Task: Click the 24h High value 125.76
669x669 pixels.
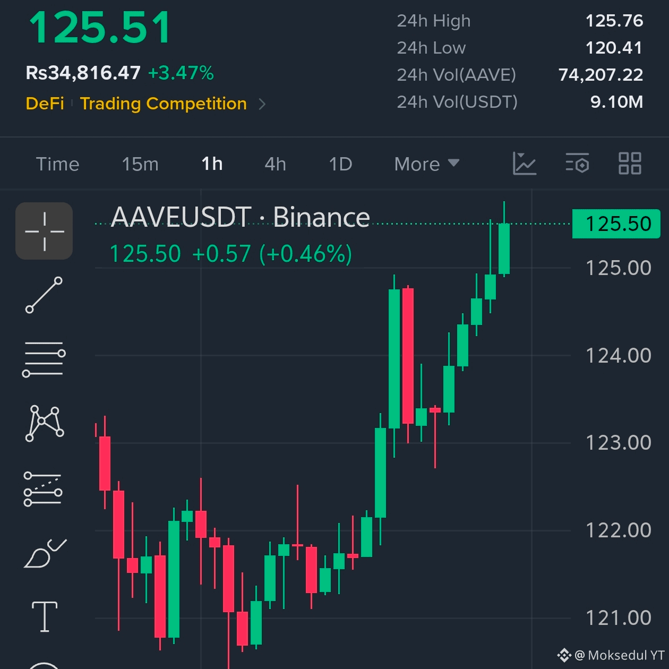Action: pos(614,21)
